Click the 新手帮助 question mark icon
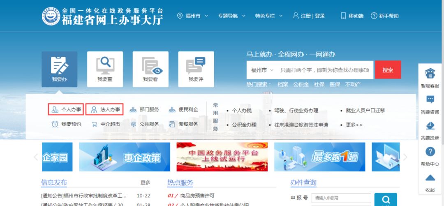Image resolution: width=444 pixels, height=206 pixels. pyautogui.click(x=374, y=16)
